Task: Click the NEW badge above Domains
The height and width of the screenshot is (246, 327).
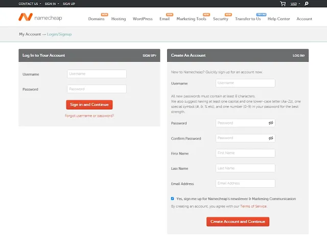Action: click(104, 14)
